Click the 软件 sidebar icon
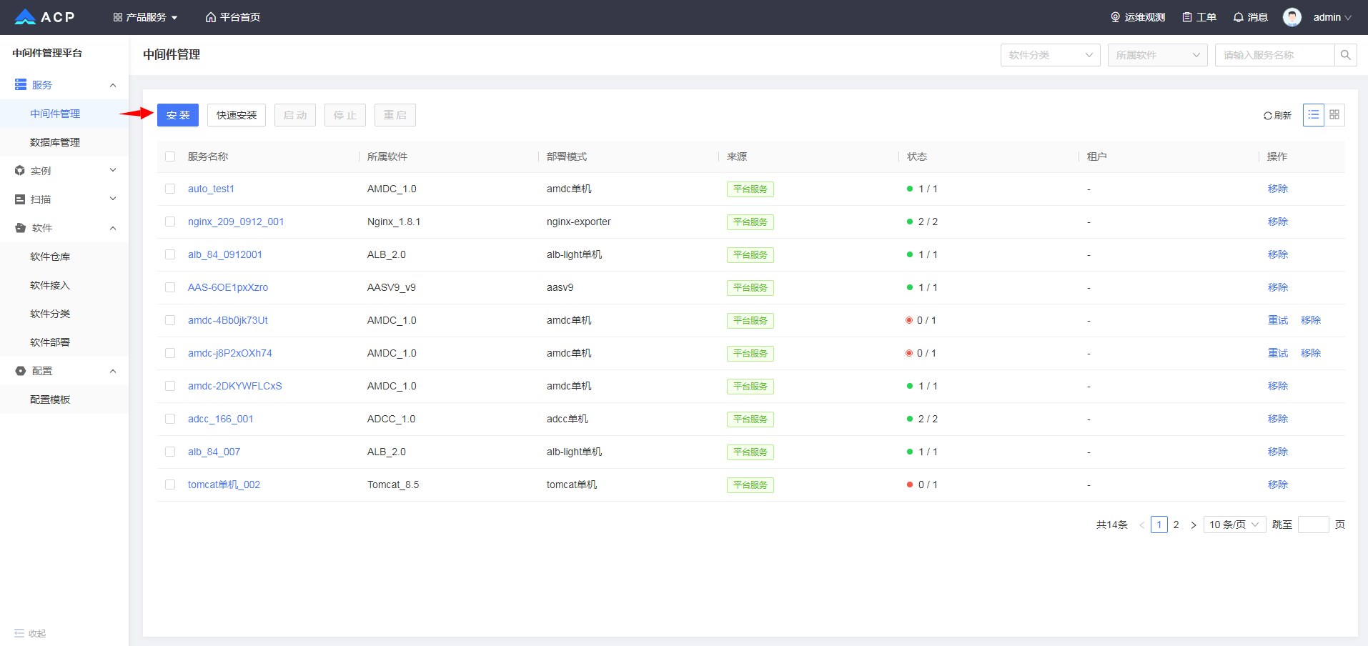This screenshot has height=646, width=1368. click(20, 228)
